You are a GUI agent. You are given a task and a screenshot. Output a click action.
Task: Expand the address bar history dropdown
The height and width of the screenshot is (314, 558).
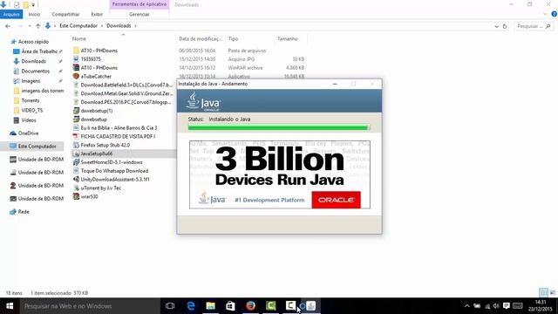[x=496, y=26]
